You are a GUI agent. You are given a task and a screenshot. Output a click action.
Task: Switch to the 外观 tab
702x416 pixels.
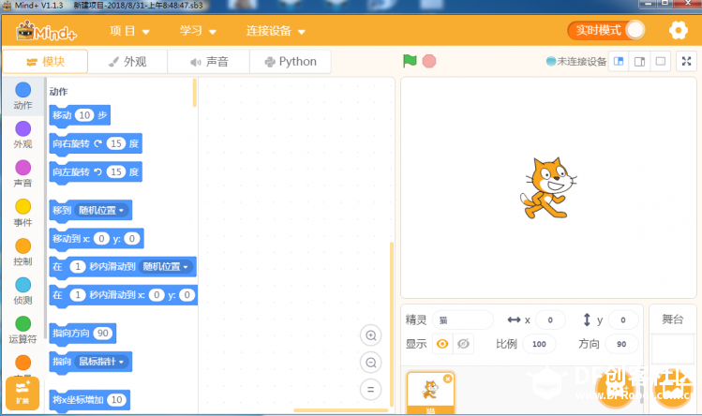[x=127, y=61]
